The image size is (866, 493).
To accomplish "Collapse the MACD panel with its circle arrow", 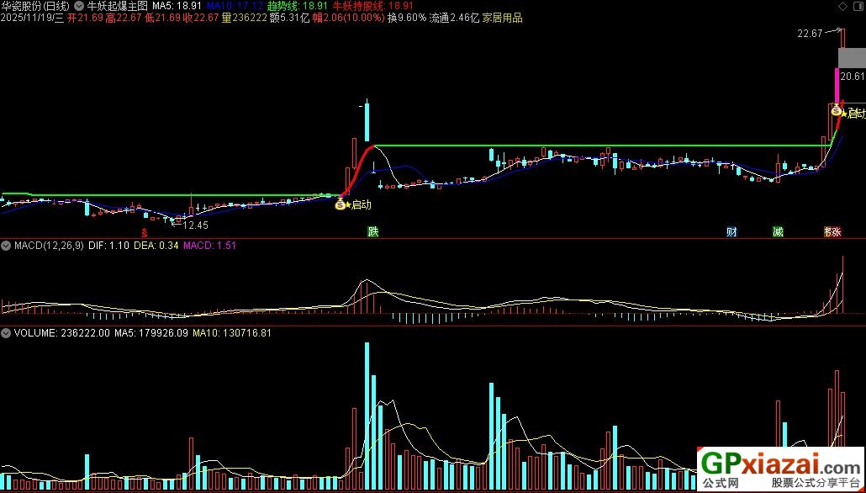I will [6, 245].
